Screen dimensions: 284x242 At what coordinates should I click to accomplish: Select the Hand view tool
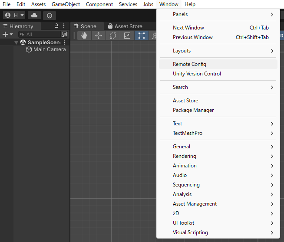[x=84, y=36]
